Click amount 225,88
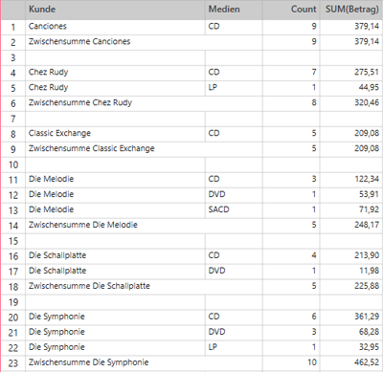Screen dimensions: 383x372 pos(351,287)
